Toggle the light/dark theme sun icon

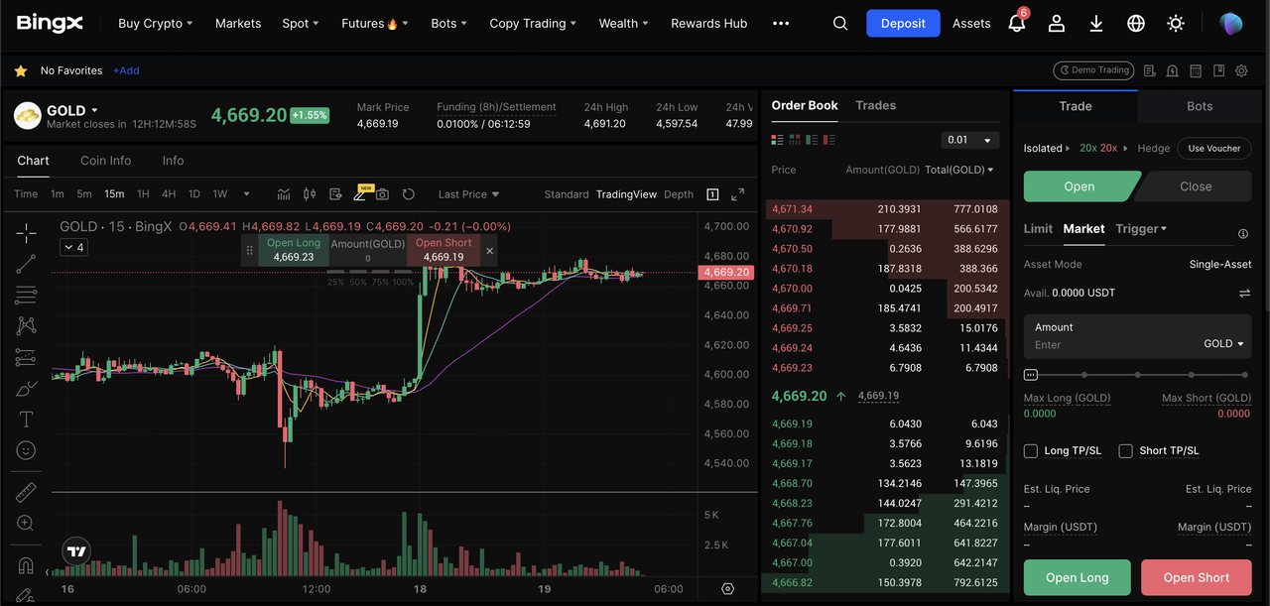click(1176, 24)
